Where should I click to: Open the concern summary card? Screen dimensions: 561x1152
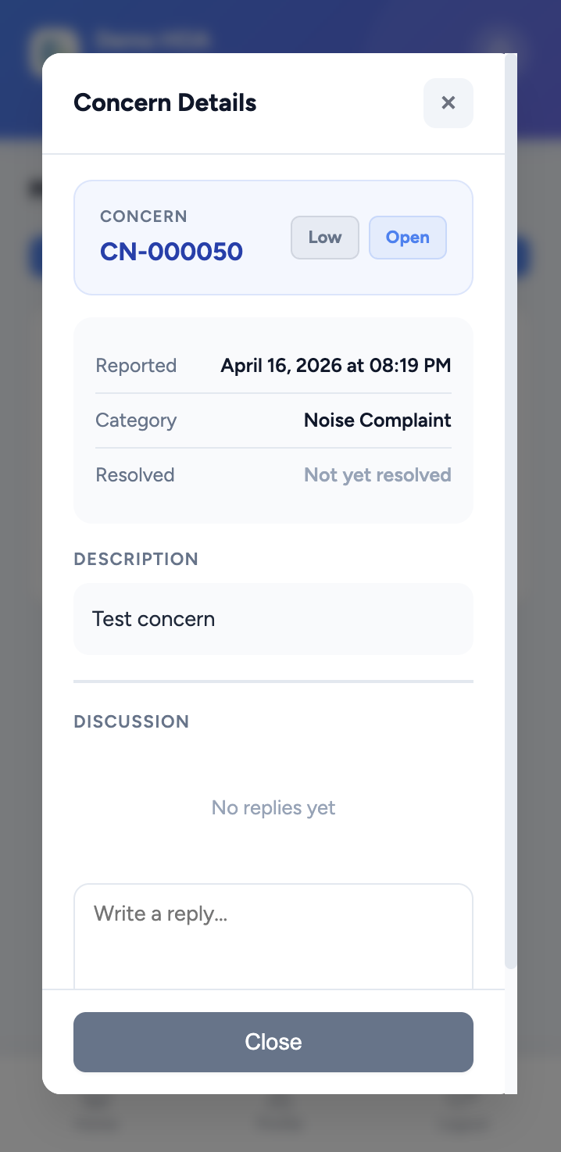(x=273, y=238)
